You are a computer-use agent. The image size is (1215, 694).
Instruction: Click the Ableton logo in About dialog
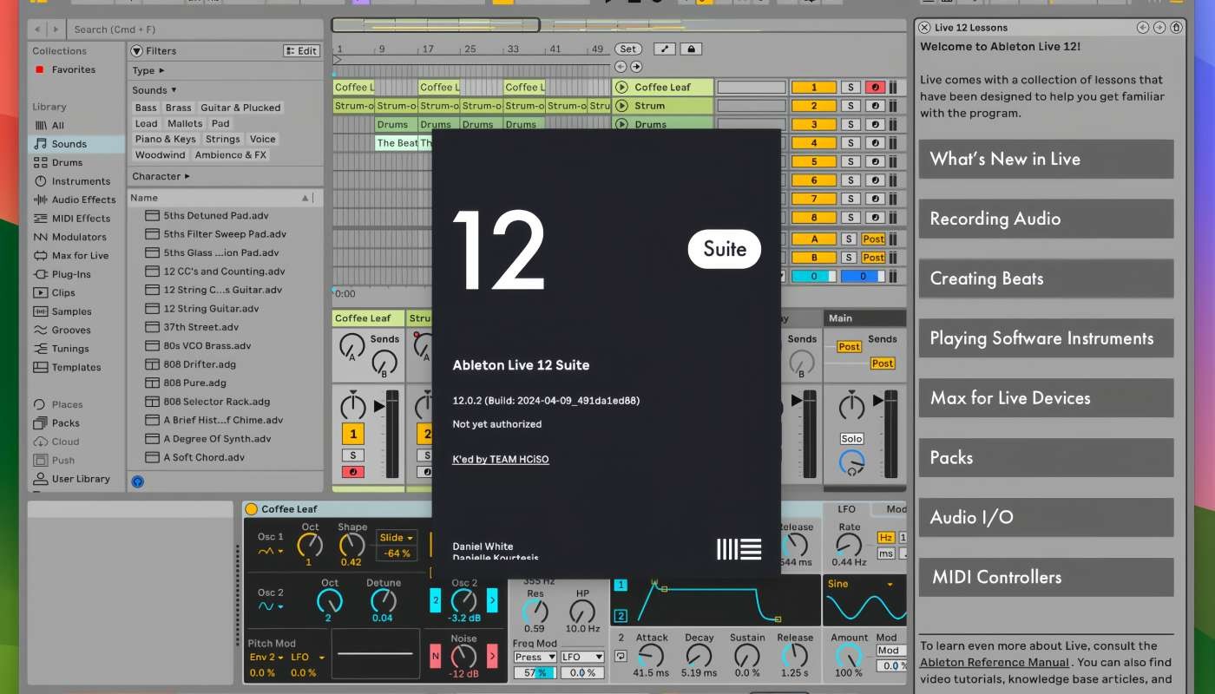[x=739, y=549]
